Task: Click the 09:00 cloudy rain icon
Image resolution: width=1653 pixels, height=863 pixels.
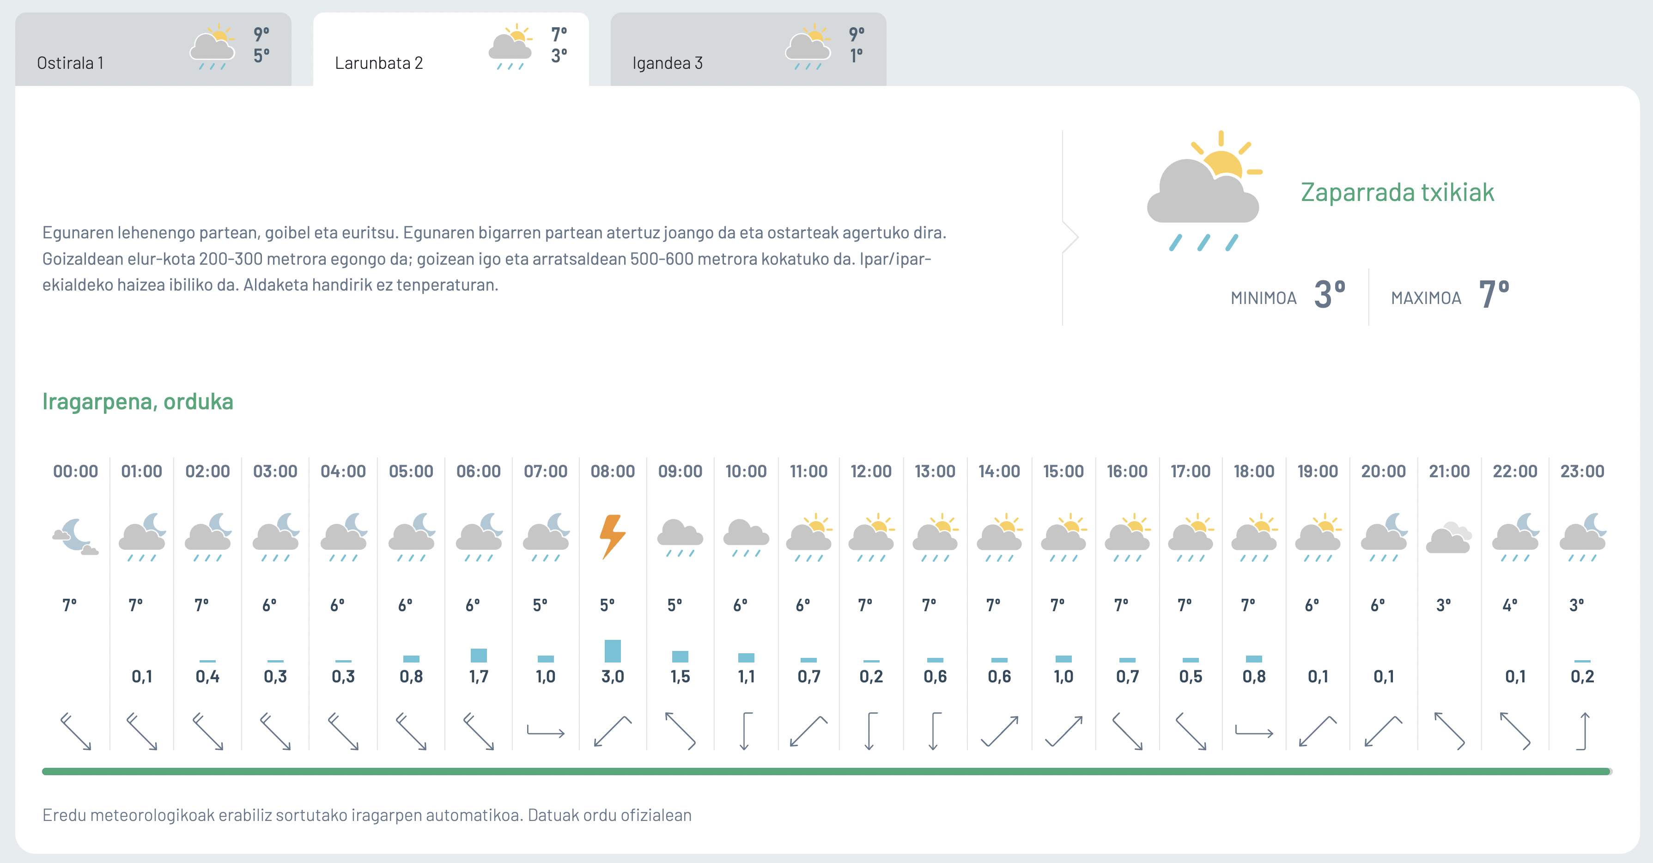Action: 680,538
